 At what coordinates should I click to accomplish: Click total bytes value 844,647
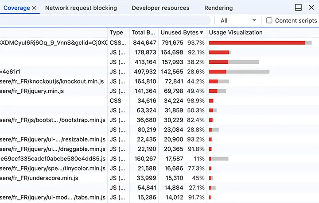pos(144,42)
